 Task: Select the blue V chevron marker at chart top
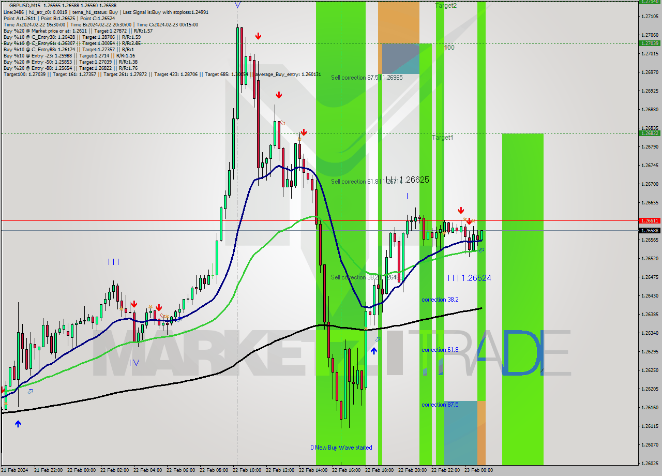(x=237, y=5)
